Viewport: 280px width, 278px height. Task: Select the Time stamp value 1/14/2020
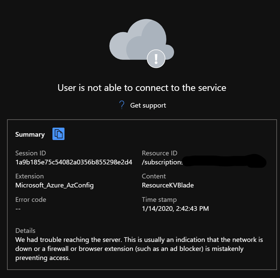pos(175,208)
